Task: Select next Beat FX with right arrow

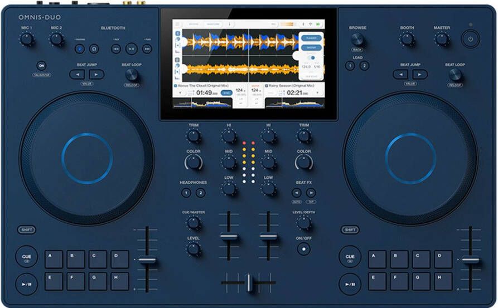Action: [311, 193]
